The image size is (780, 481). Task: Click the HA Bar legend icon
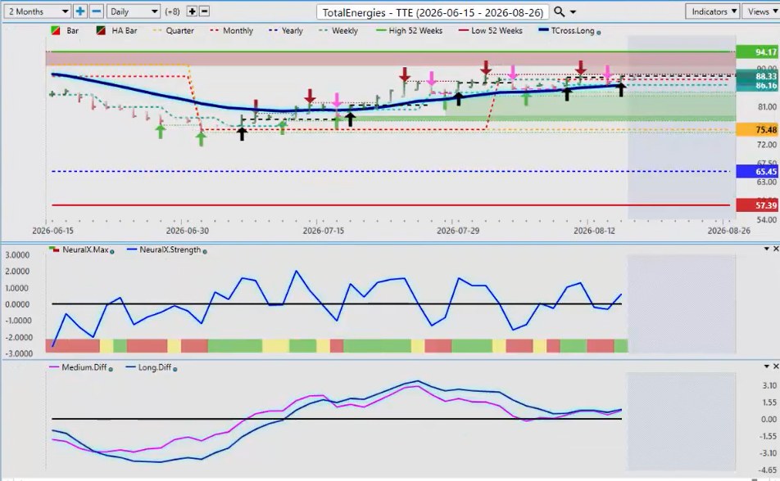click(101, 31)
